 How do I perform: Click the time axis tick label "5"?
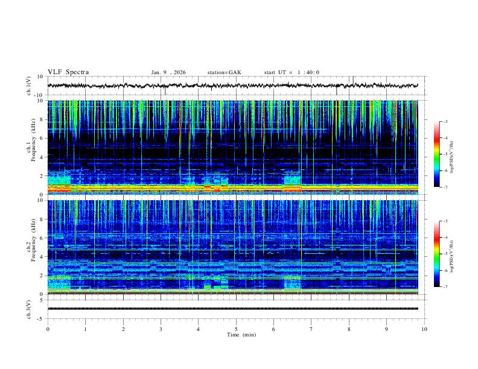pyautogui.click(x=236, y=329)
